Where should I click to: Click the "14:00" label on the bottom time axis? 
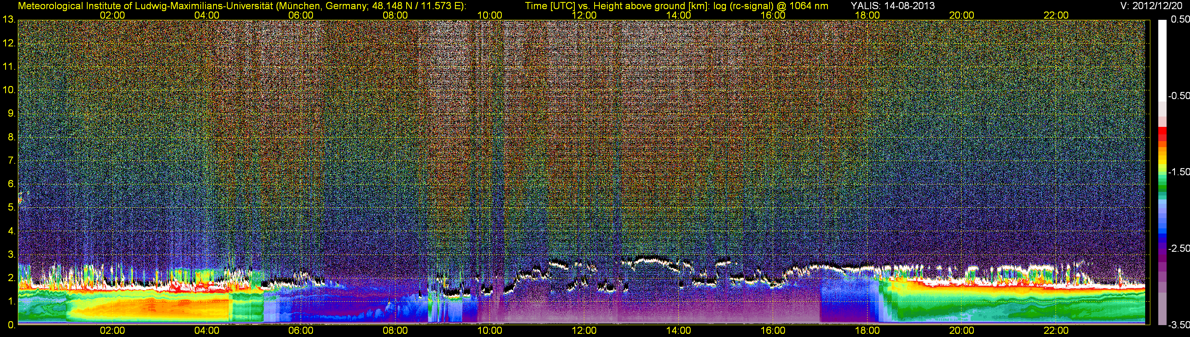[679, 331]
